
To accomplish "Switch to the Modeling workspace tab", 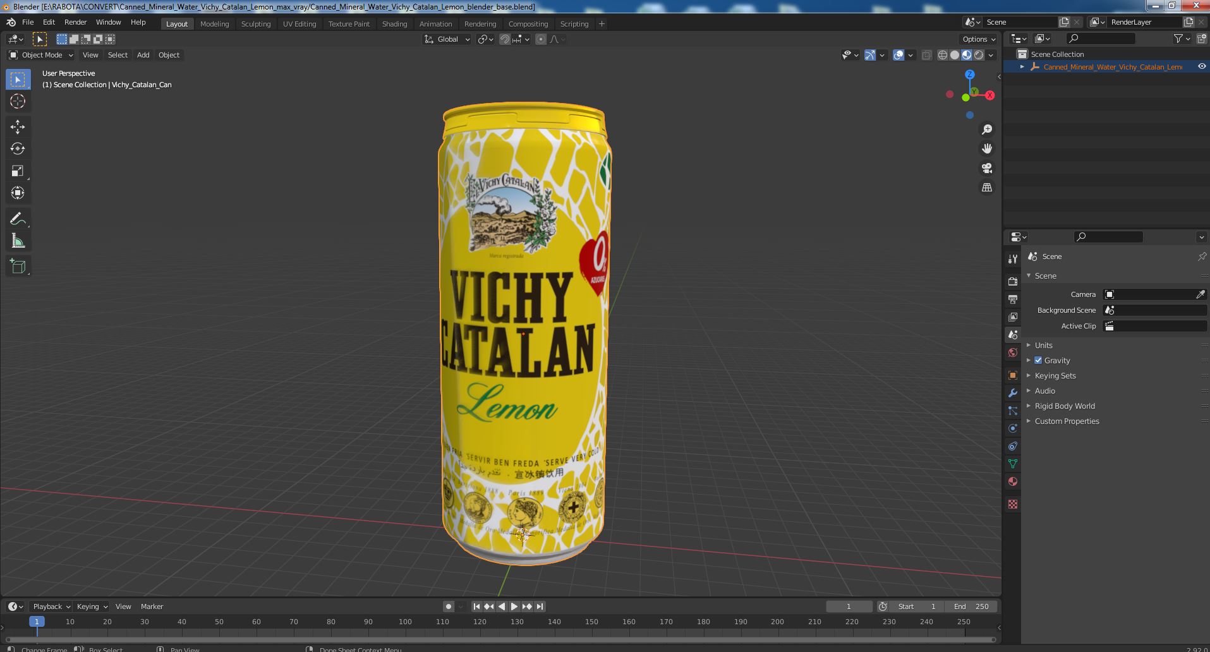I will click(x=214, y=24).
